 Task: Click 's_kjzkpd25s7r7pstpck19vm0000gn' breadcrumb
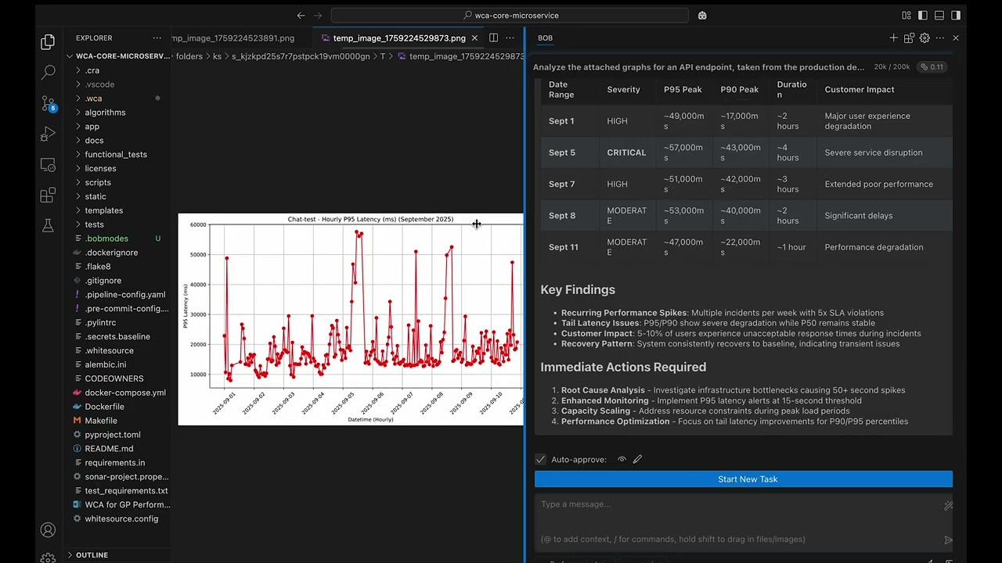coord(301,56)
